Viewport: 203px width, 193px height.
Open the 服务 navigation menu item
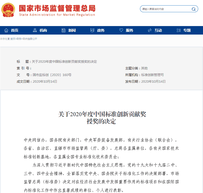tap(130, 30)
